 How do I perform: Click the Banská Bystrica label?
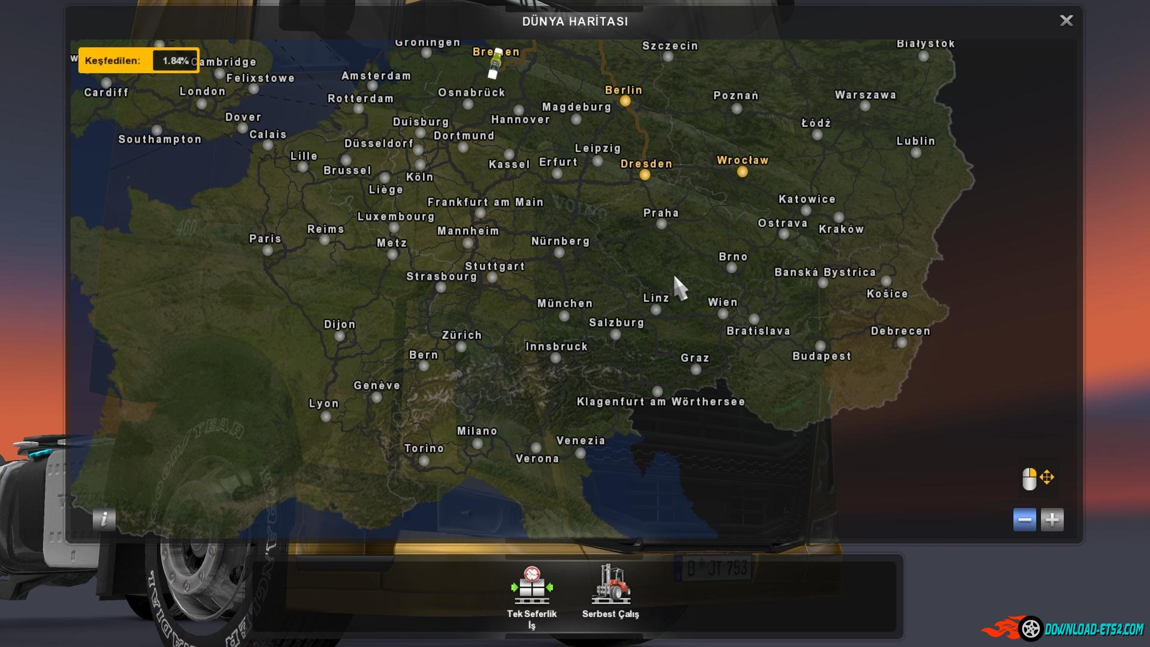[x=825, y=273]
